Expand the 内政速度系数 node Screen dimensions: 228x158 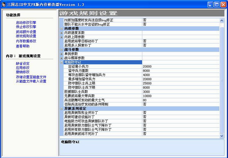coord(62,33)
